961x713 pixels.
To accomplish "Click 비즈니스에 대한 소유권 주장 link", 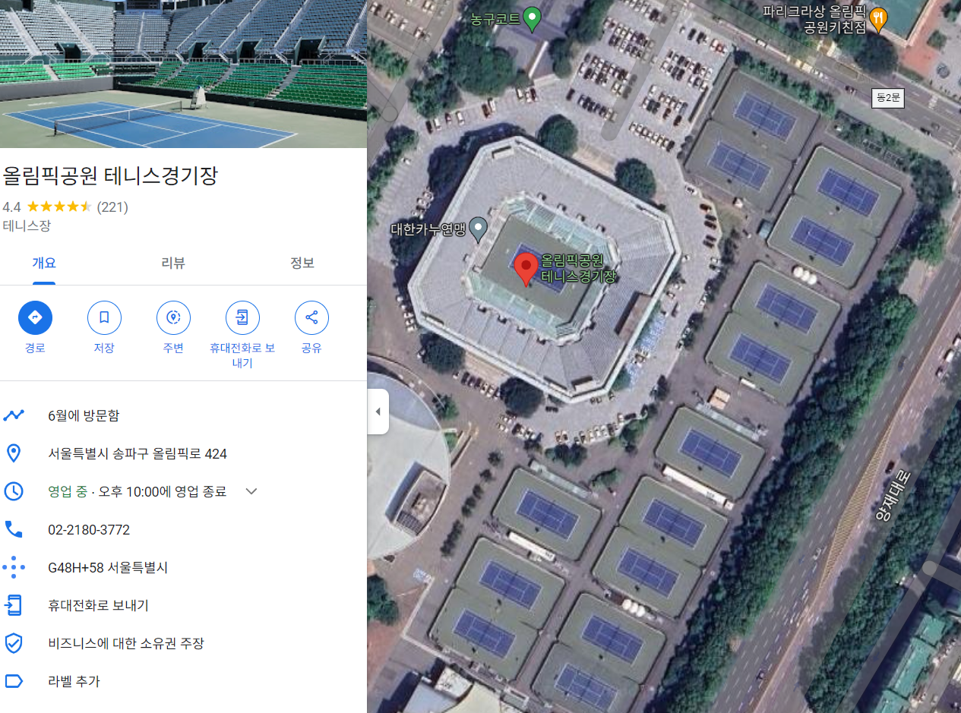I will [126, 643].
